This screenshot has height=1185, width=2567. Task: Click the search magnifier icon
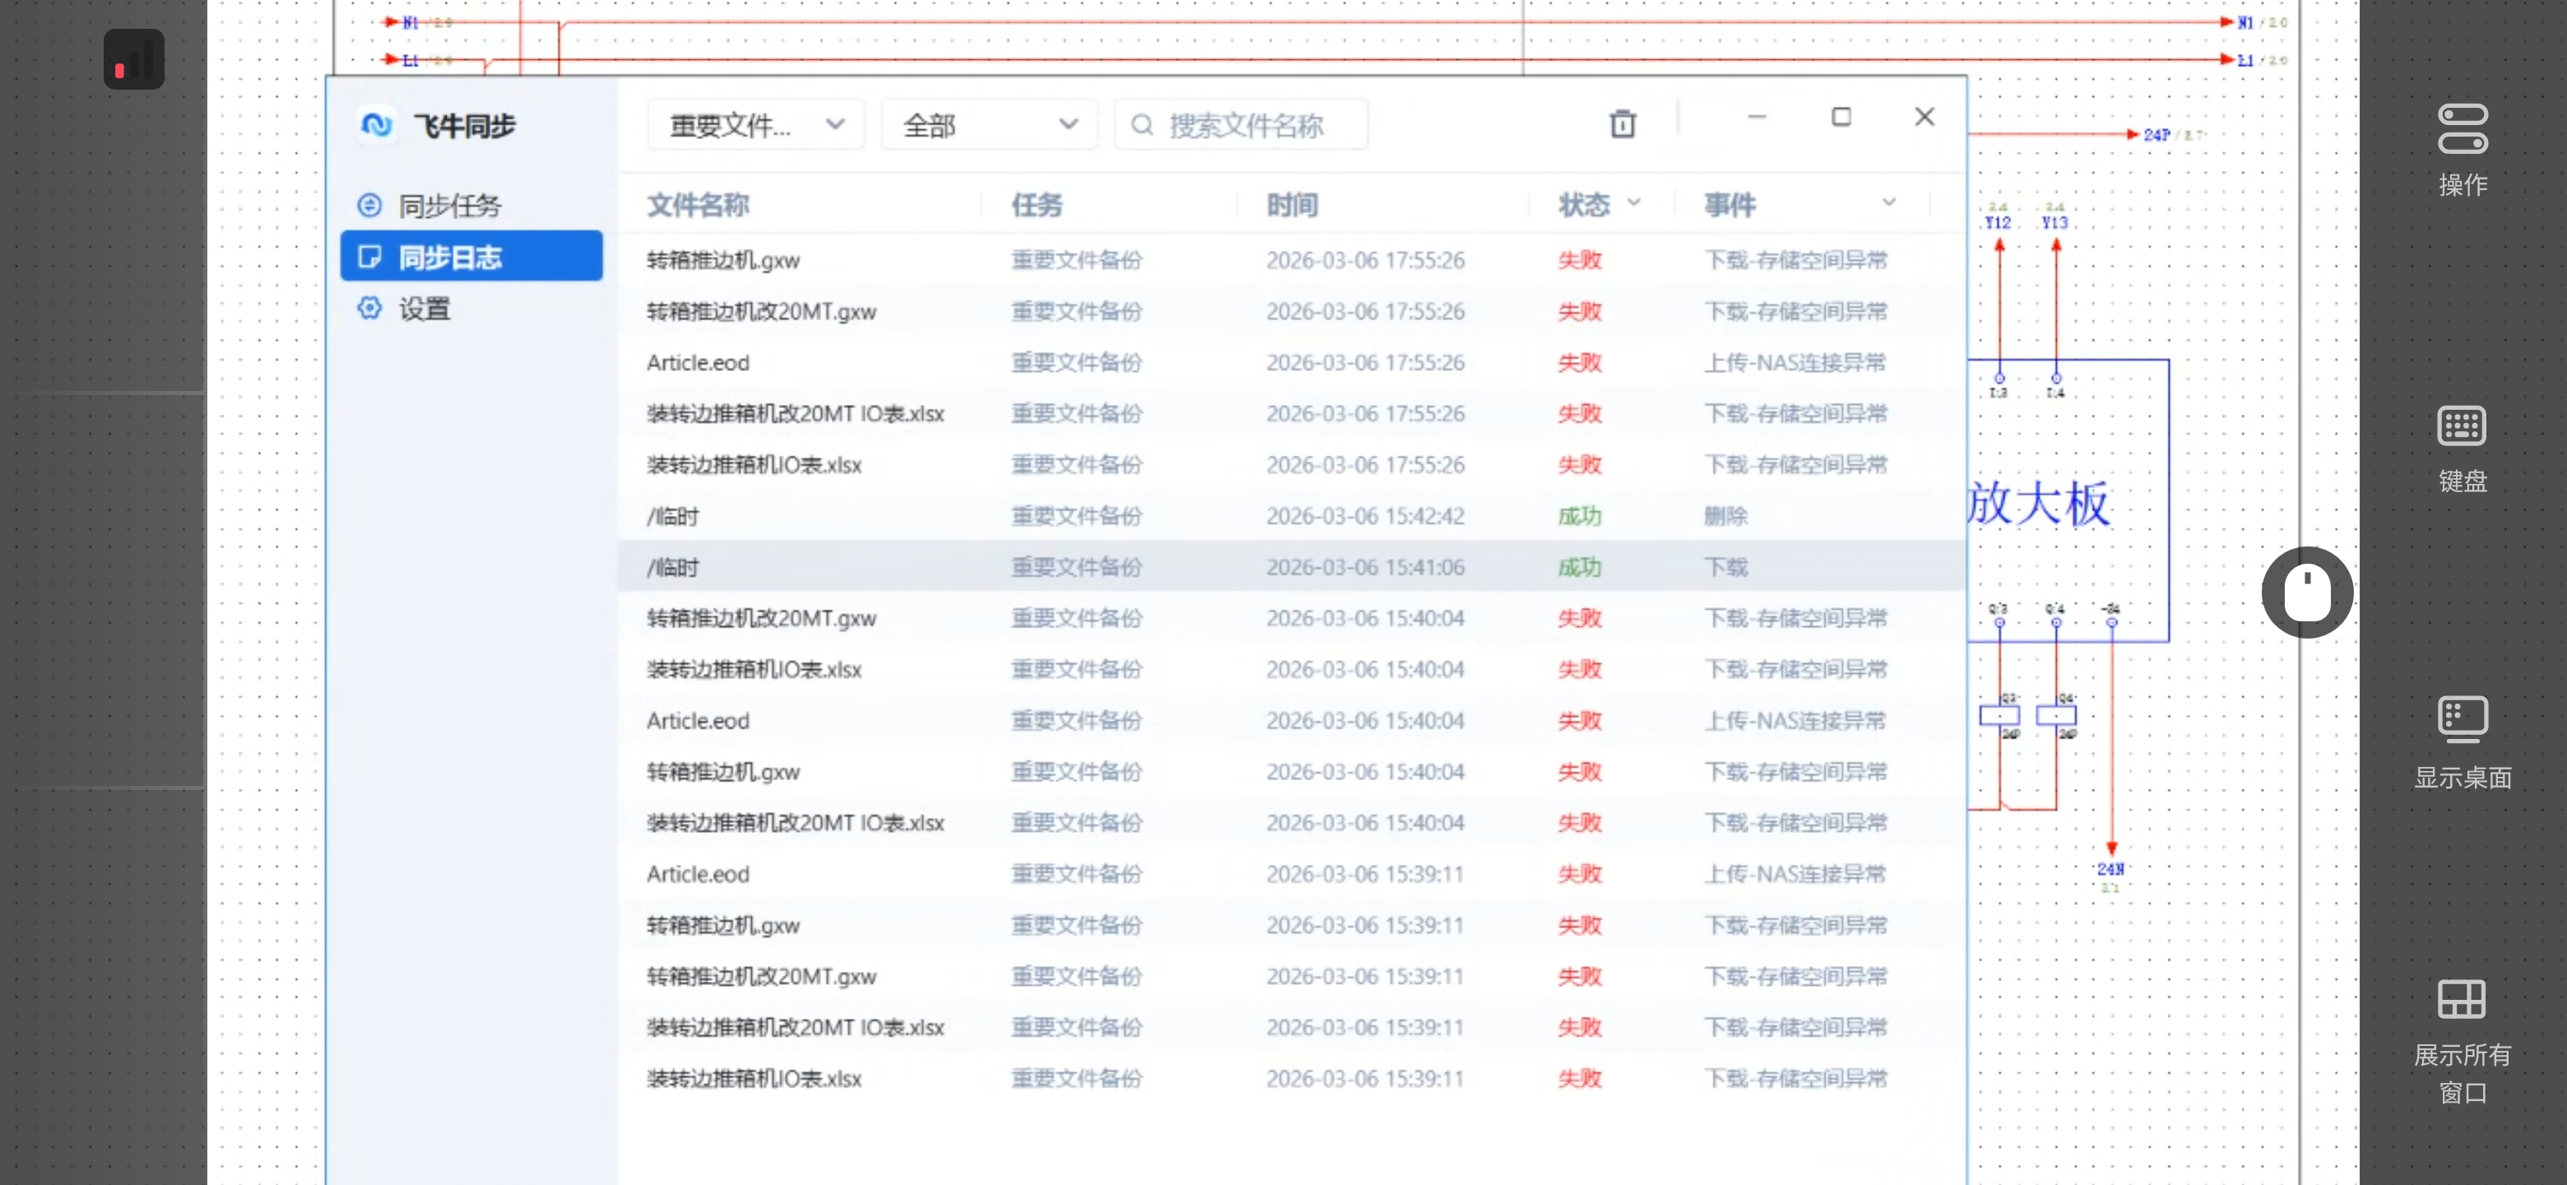(x=1142, y=126)
